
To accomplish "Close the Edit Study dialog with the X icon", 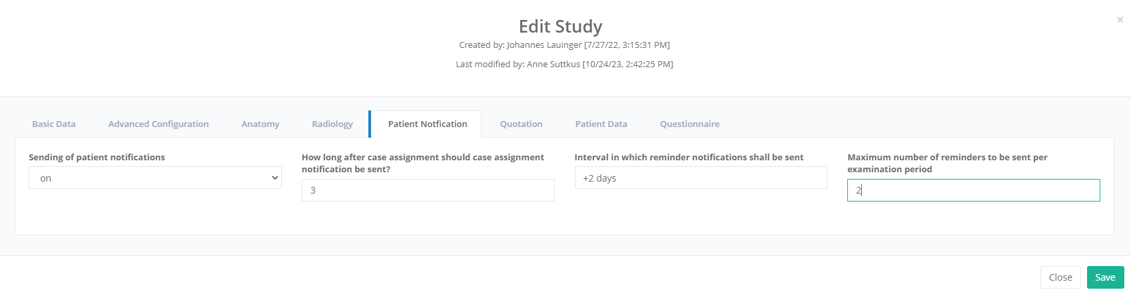I will pos(1120,20).
